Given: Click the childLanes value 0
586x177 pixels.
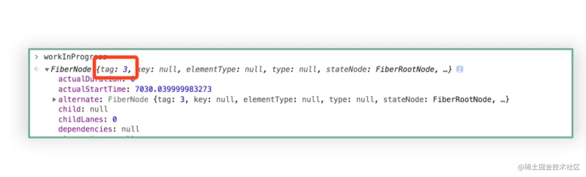Looking at the screenshot, I should [x=115, y=119].
